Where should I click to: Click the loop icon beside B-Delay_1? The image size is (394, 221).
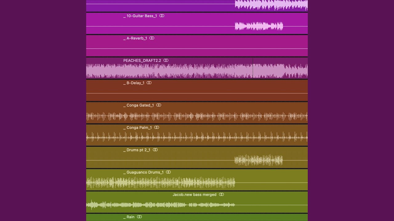pos(149,83)
